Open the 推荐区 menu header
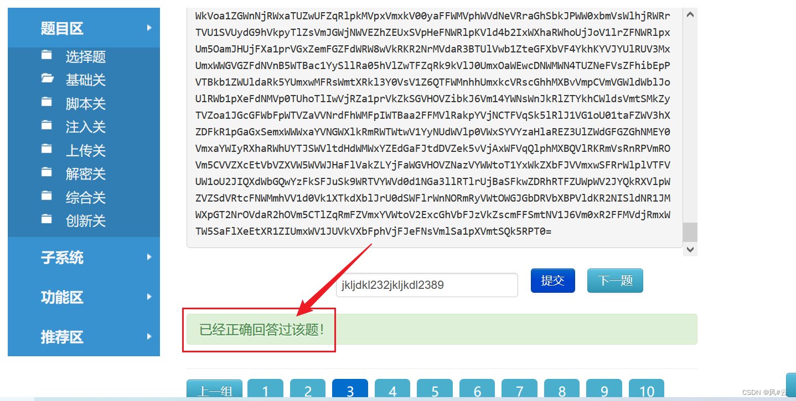796x401 pixels. [x=84, y=336]
